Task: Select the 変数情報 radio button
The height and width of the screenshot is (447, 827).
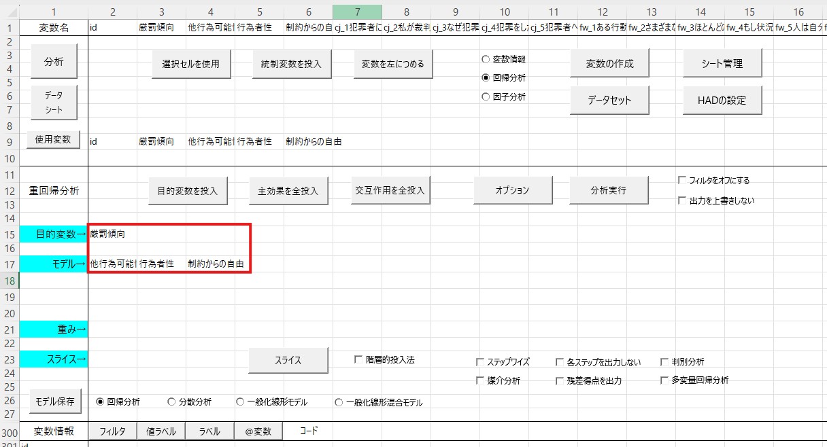Action: tap(486, 59)
